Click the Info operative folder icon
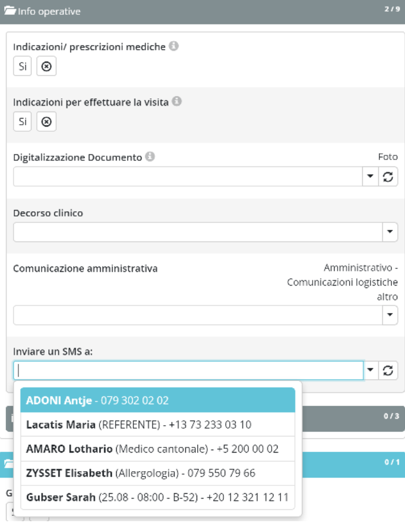The image size is (405, 523). click(x=10, y=11)
